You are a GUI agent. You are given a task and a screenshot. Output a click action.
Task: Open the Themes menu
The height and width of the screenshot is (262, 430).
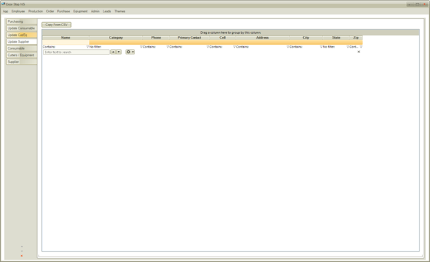(120, 11)
